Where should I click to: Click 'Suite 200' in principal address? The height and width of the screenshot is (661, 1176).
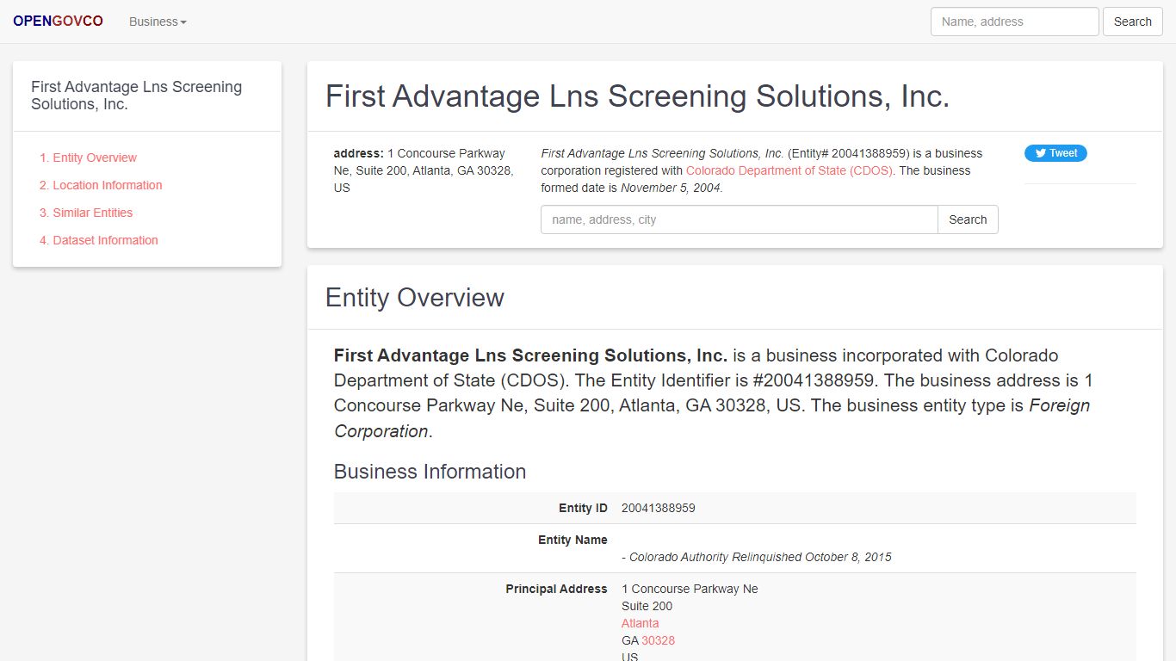[647, 606]
